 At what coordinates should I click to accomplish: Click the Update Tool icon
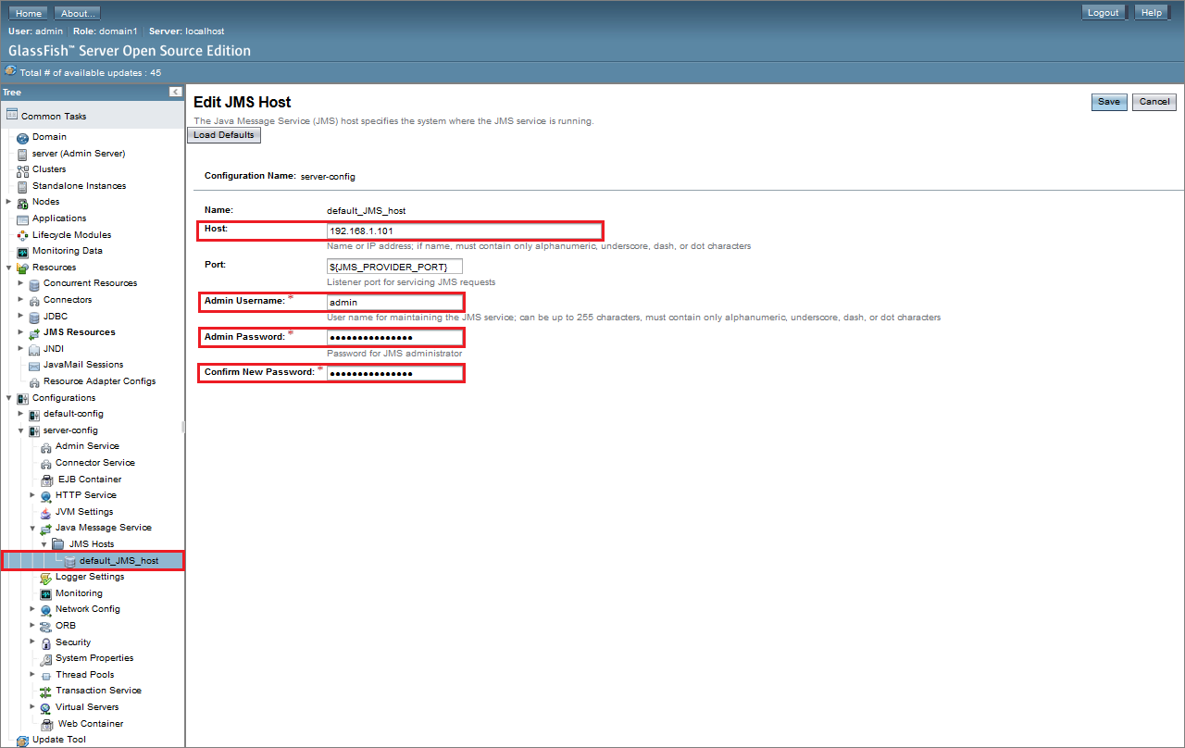[23, 740]
